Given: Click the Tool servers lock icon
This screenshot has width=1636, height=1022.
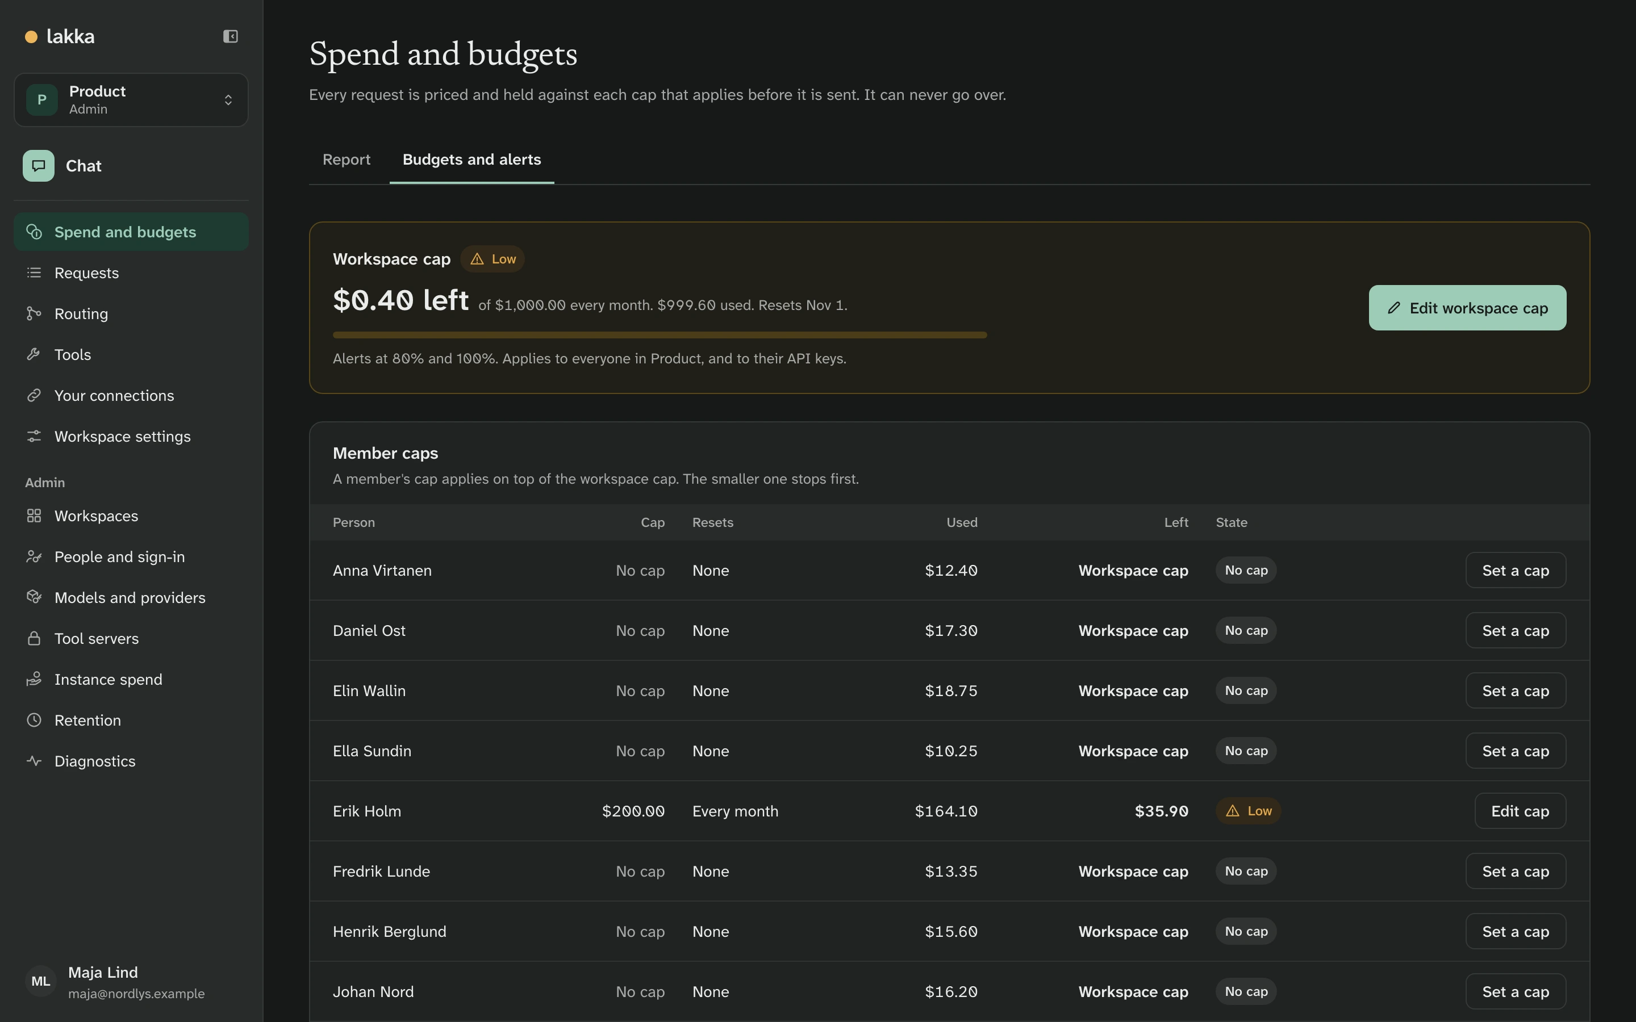Looking at the screenshot, I should click(x=34, y=639).
